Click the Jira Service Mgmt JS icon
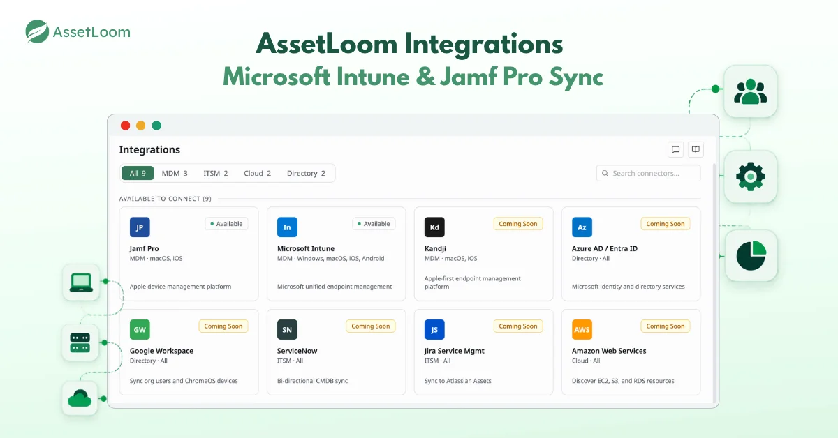Viewport: 838px width, 438px height. [x=434, y=329]
